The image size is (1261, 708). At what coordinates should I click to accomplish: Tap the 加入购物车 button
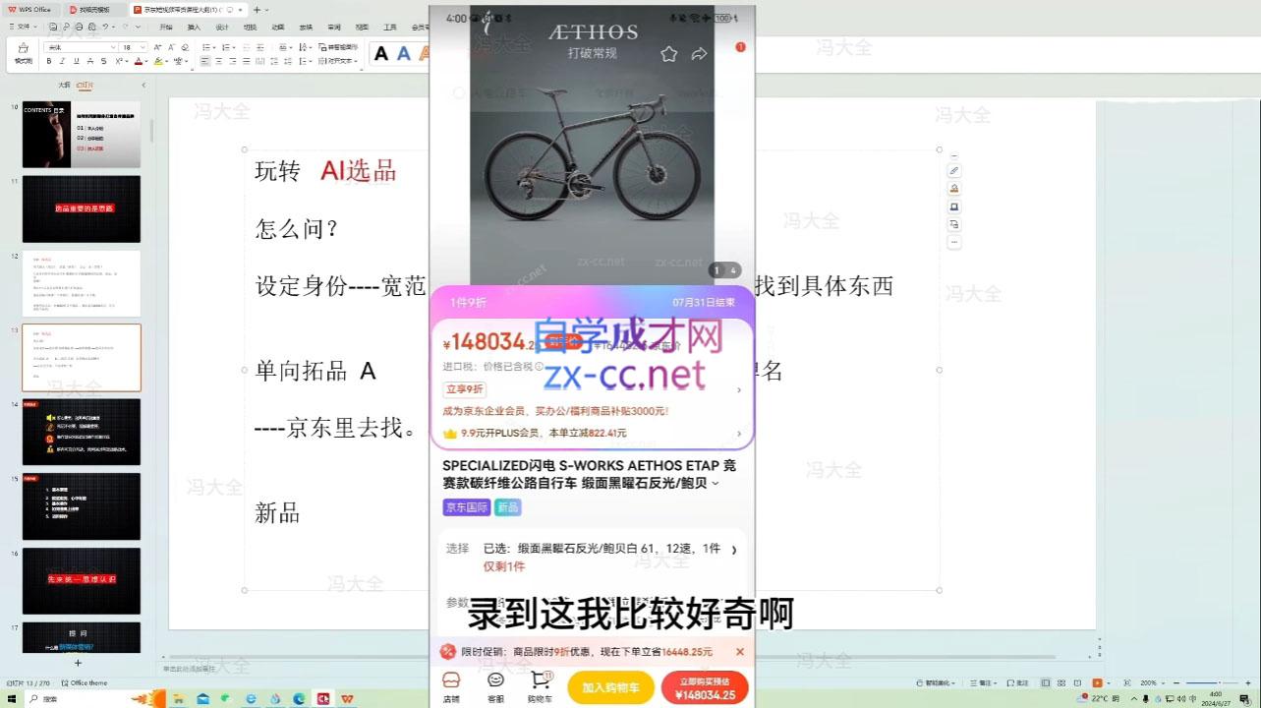[610, 687]
